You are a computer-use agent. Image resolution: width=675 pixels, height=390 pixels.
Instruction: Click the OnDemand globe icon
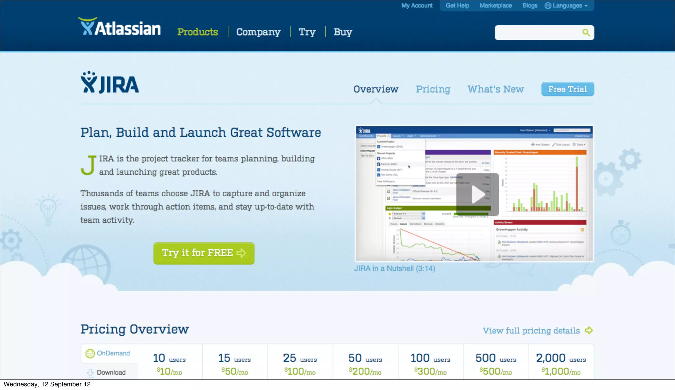[x=90, y=353]
